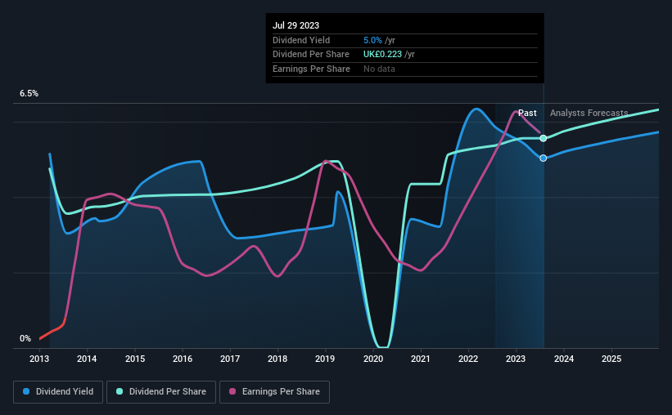Click the 2017 x-axis label
Image resolution: width=672 pixels, height=415 pixels.
click(x=230, y=359)
